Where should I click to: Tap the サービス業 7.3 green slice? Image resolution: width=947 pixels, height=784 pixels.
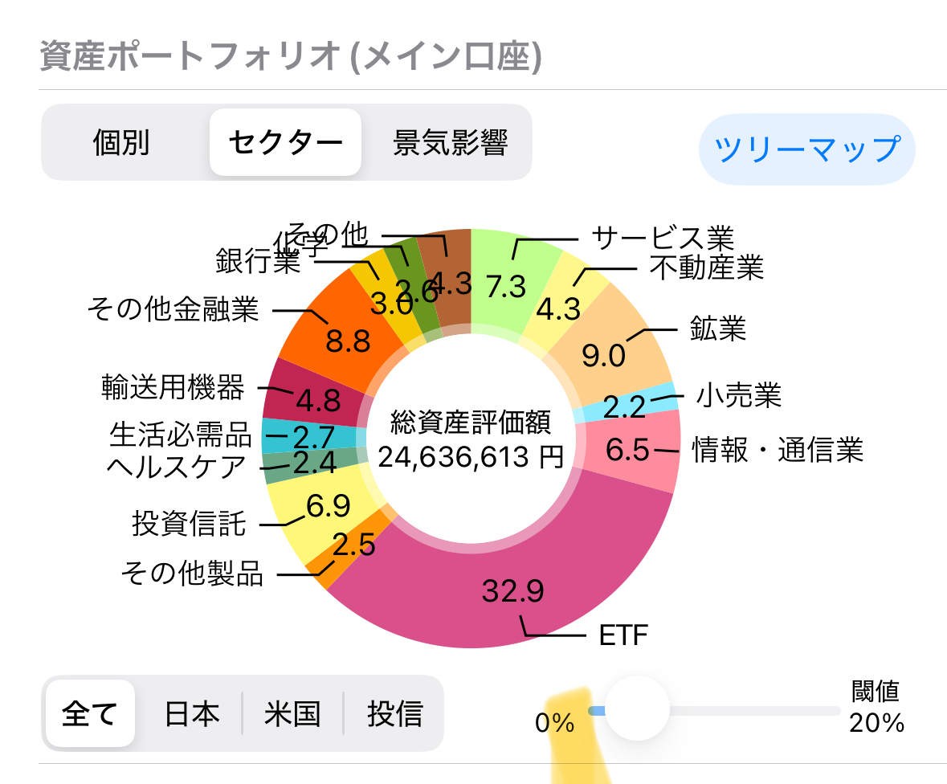[x=508, y=281]
